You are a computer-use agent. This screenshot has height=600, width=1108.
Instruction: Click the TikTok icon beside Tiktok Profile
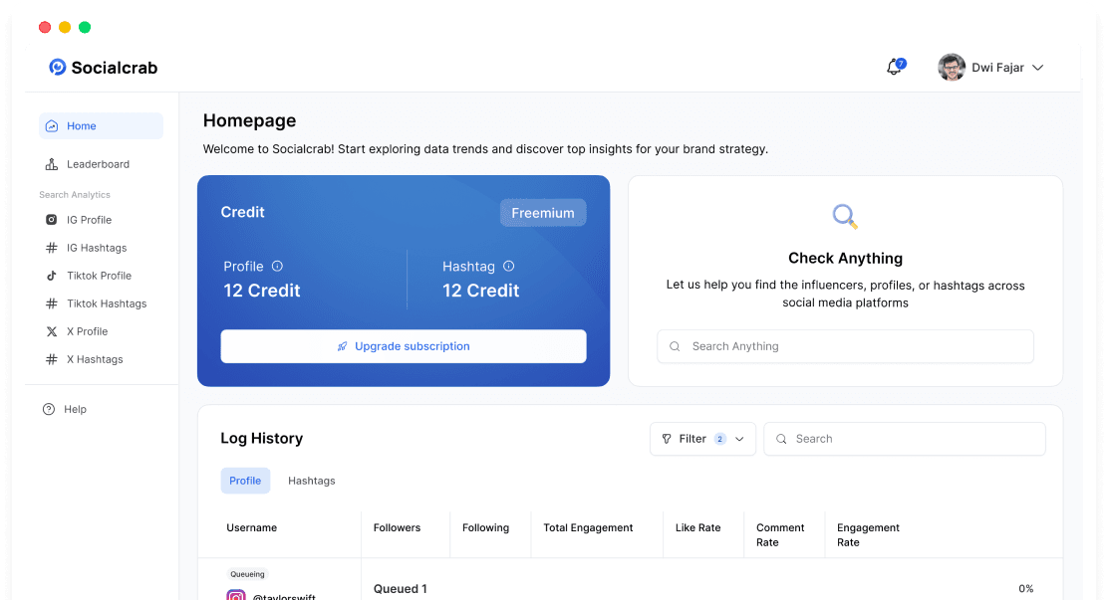(x=52, y=276)
